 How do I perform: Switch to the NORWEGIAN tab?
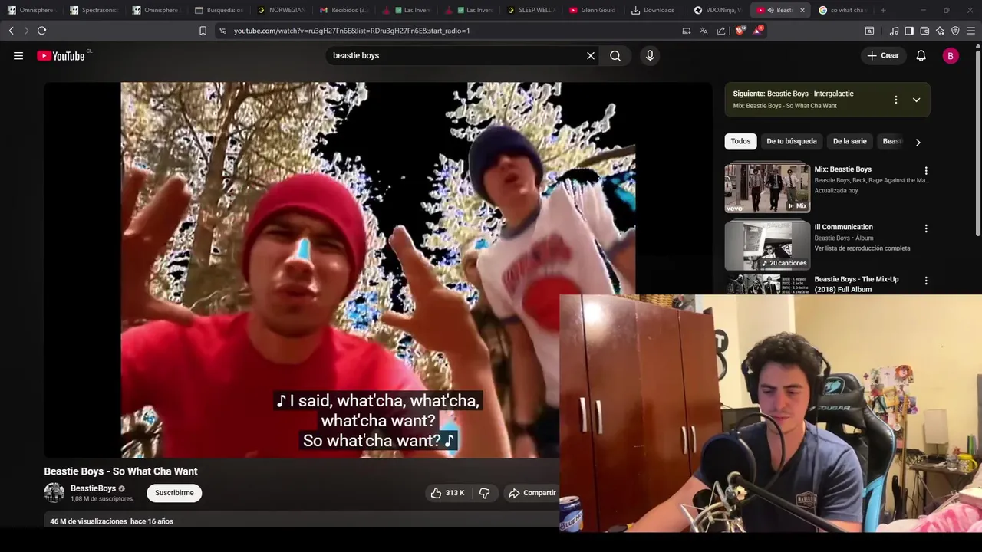[282, 10]
